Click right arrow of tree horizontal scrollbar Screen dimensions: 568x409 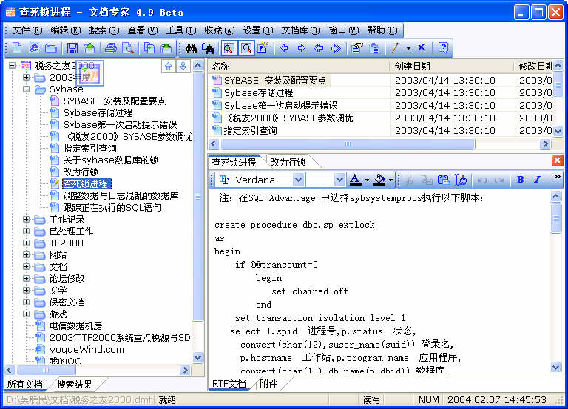point(185,371)
